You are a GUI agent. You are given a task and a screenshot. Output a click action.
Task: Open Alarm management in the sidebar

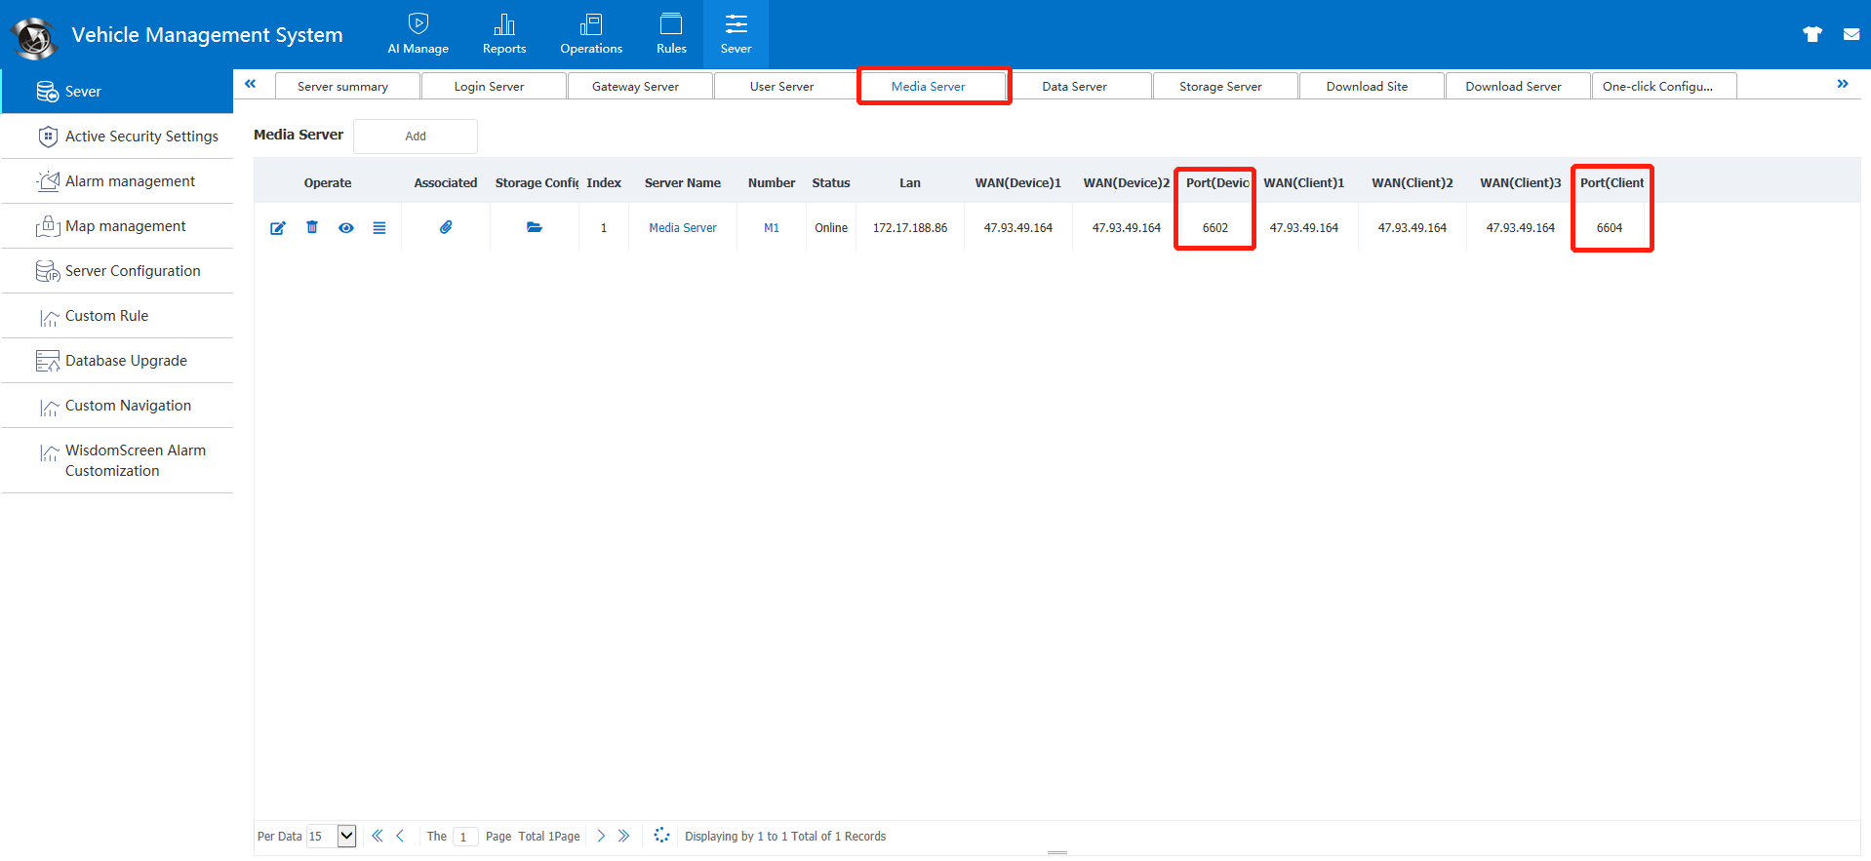(x=130, y=181)
